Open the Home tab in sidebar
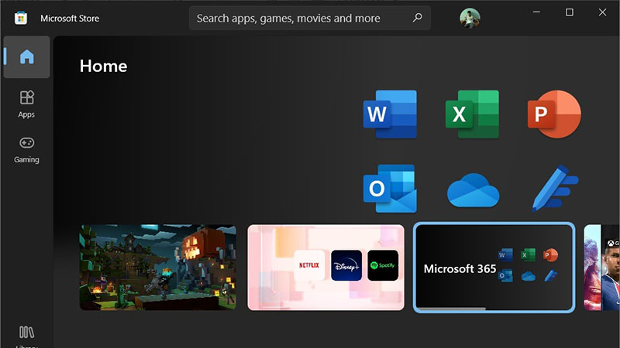This screenshot has width=620, height=348. (27, 56)
